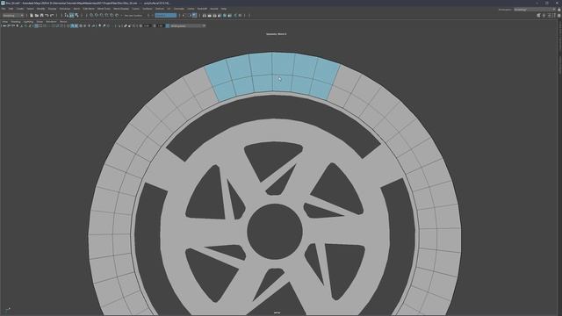This screenshot has height=316, width=562.
Task: Open Render Settings window
Action: point(219,16)
